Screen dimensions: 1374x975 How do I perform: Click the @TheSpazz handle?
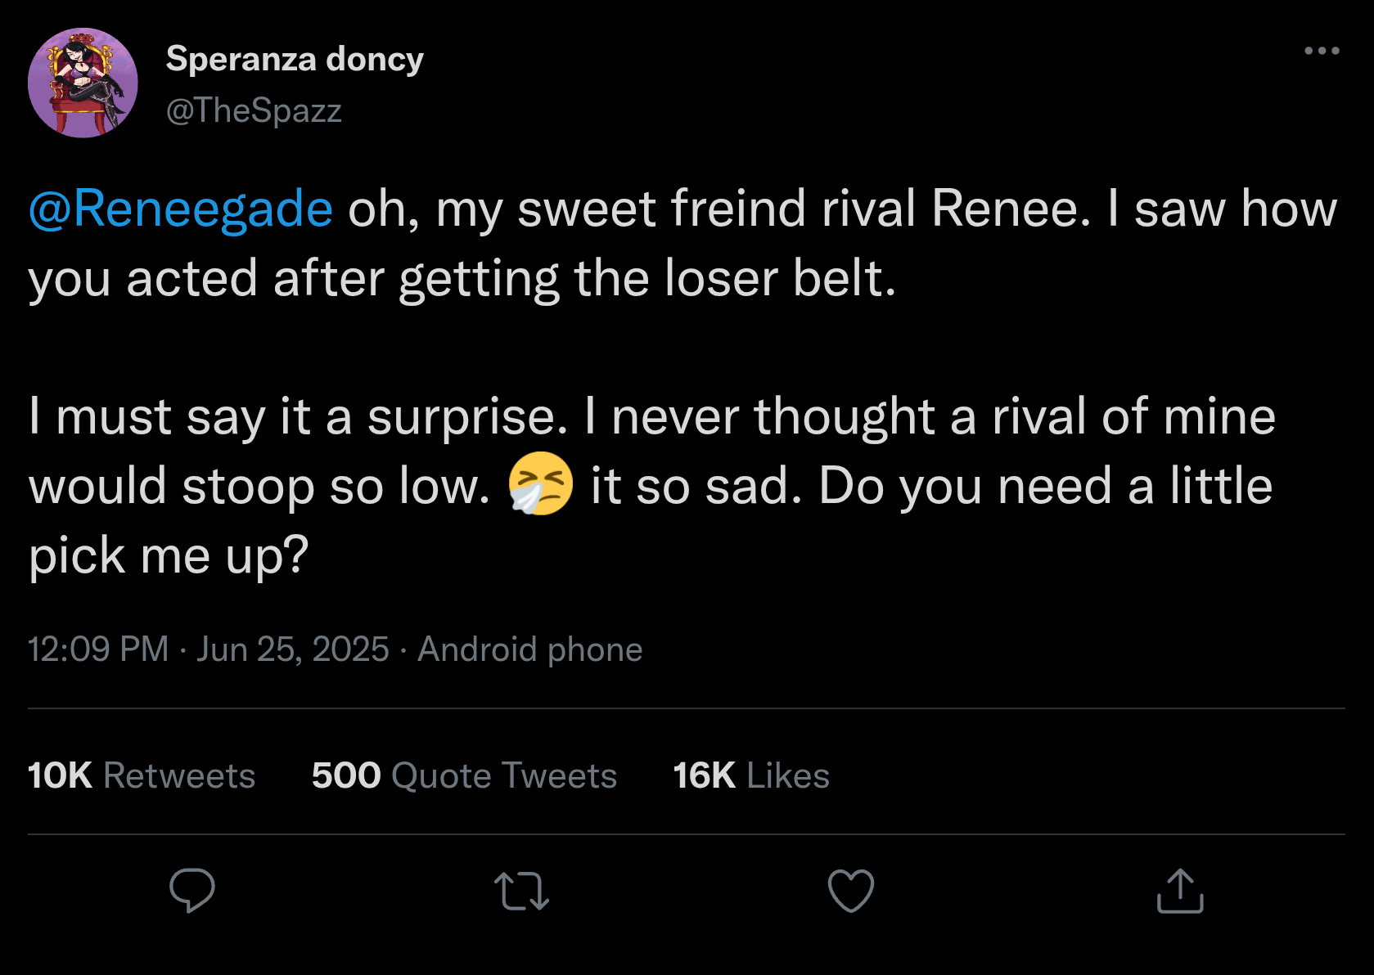(x=254, y=110)
